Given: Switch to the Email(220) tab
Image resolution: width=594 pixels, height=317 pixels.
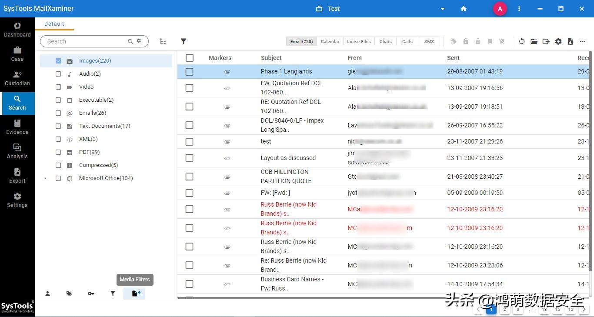Looking at the screenshot, I should coord(301,41).
